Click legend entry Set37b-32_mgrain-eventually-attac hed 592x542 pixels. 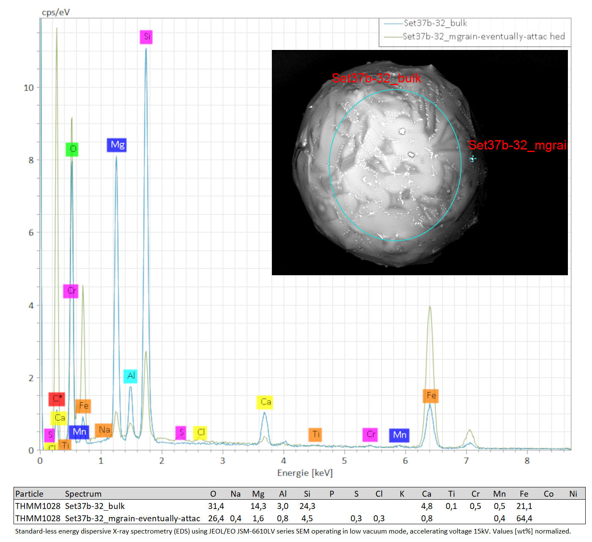click(484, 36)
